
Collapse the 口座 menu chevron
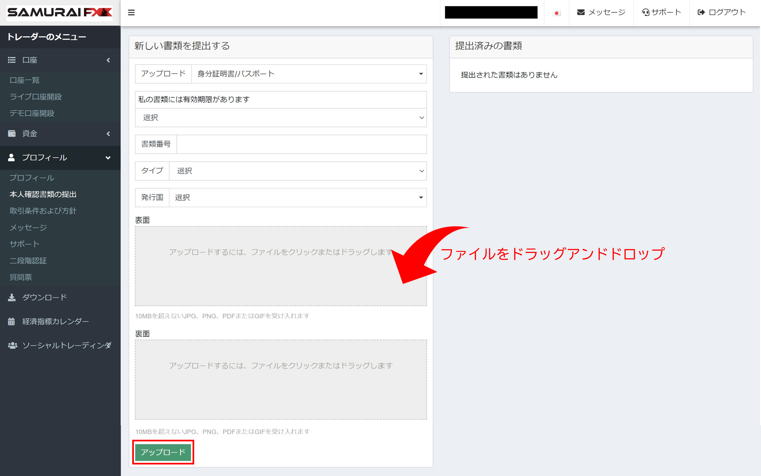108,60
